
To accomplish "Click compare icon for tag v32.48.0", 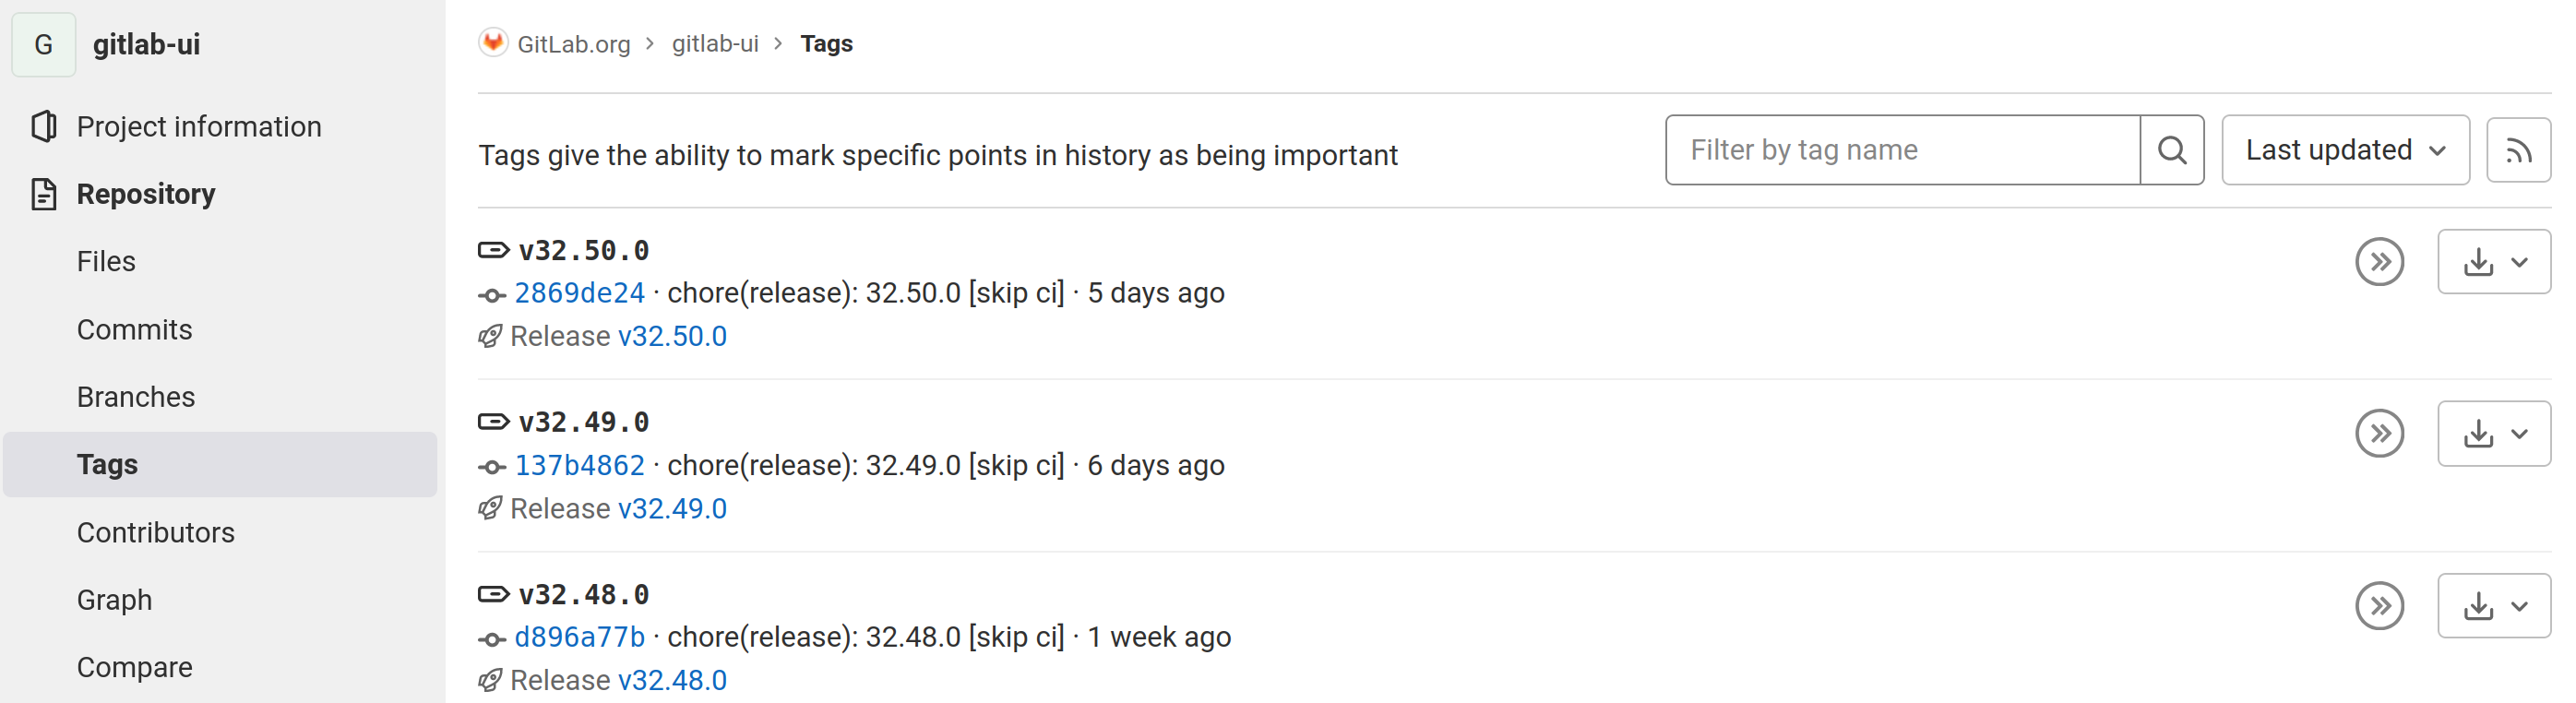I will click(2379, 606).
